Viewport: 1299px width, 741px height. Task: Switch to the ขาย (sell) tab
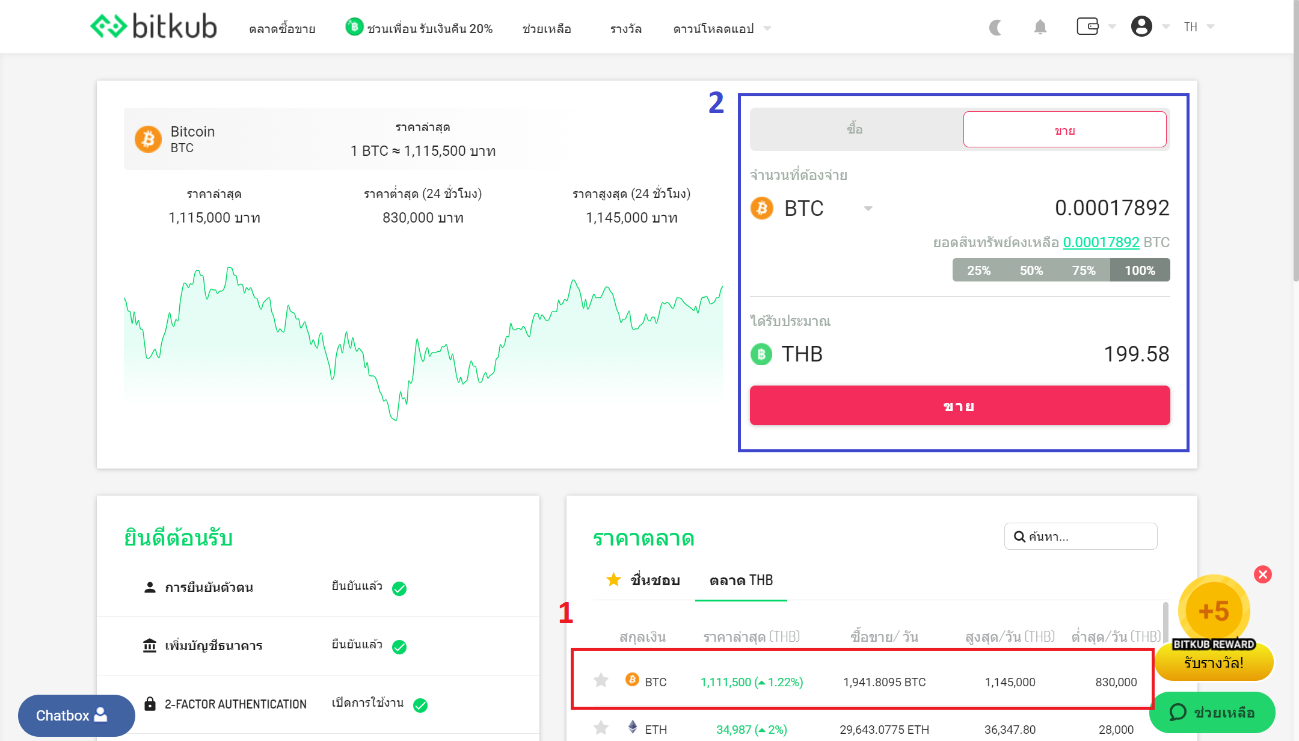pos(1064,129)
